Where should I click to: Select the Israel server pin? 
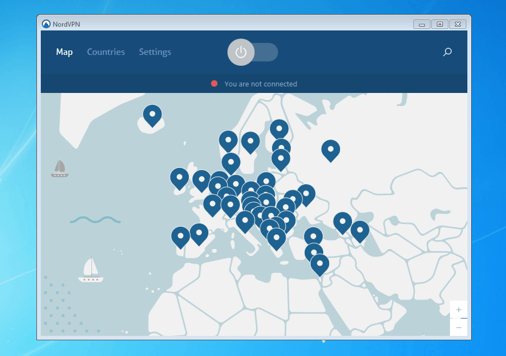pyautogui.click(x=320, y=265)
